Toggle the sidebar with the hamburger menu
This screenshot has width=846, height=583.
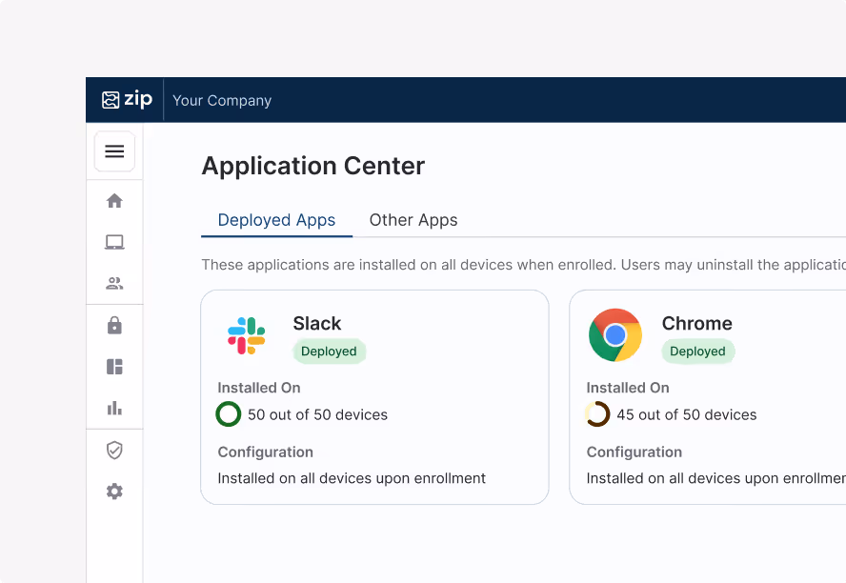point(114,151)
